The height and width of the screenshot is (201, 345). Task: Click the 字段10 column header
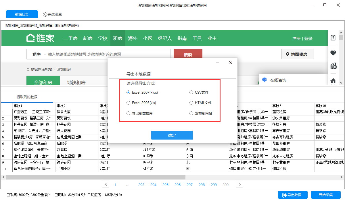[329, 106]
